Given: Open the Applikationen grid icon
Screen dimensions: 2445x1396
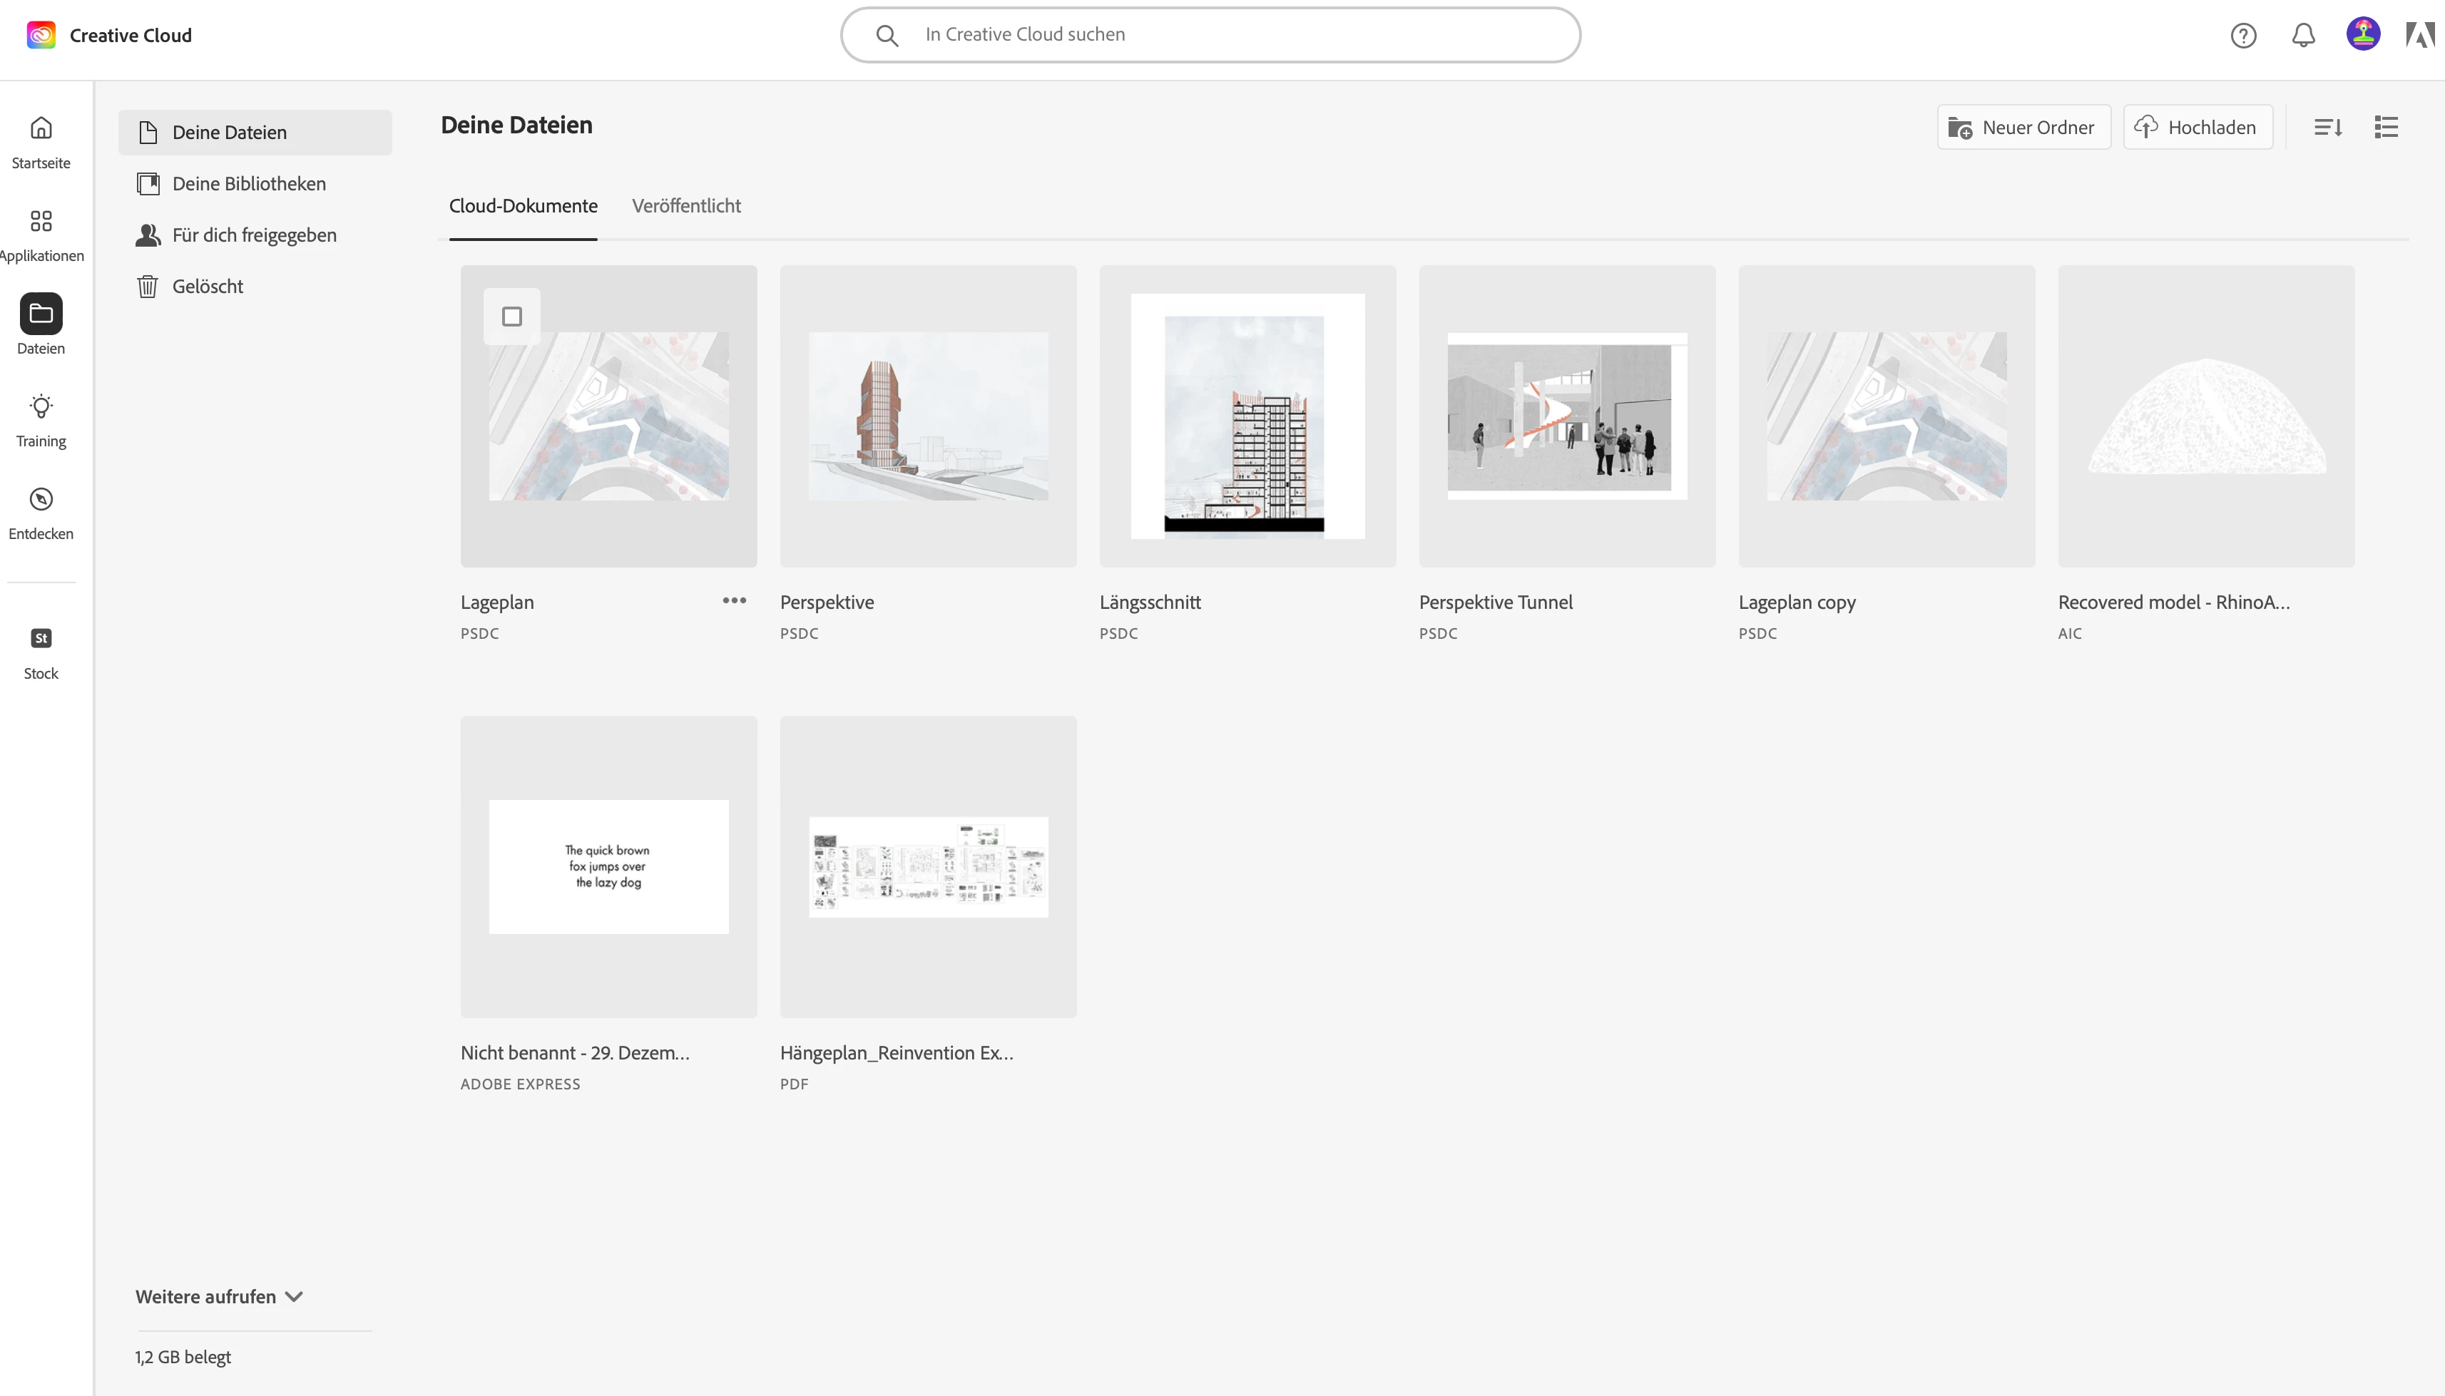Looking at the screenshot, I should point(40,222).
